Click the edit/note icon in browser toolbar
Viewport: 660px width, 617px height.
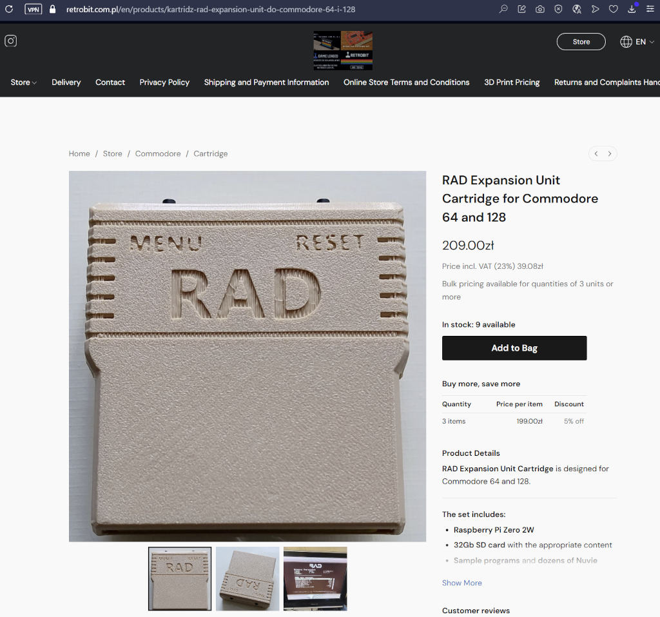(x=521, y=9)
